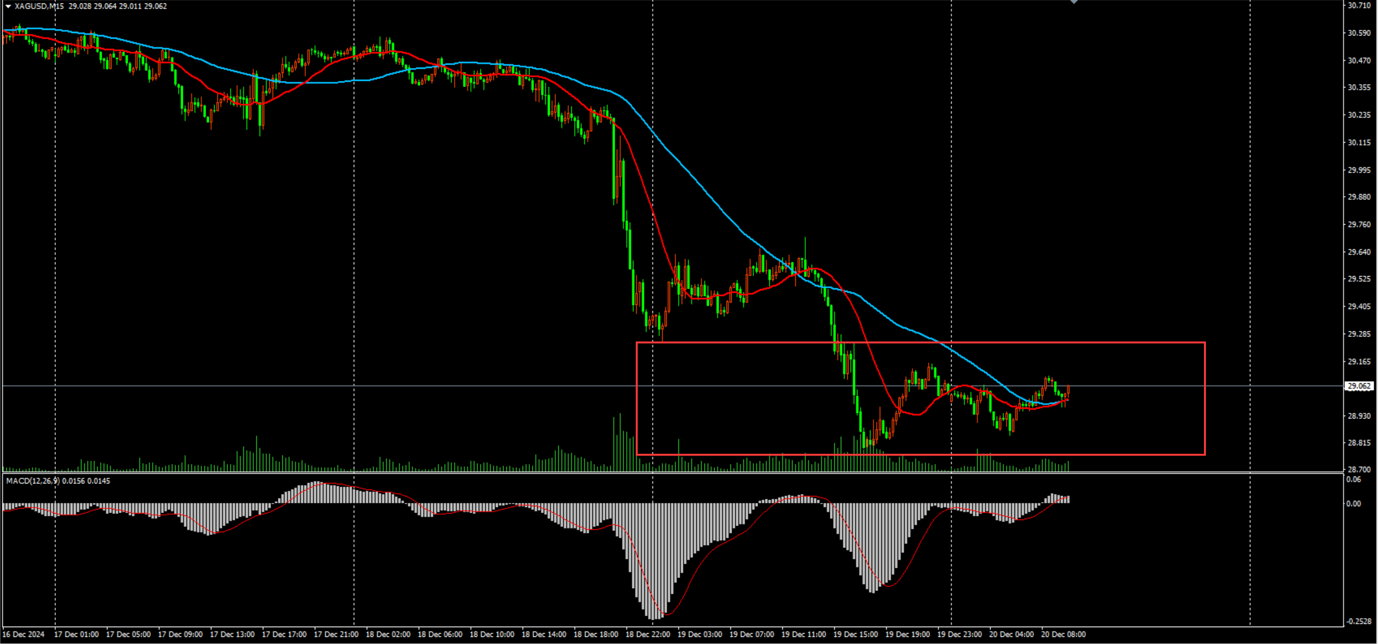Click the 17 Dec 01:00 time label

(77, 635)
